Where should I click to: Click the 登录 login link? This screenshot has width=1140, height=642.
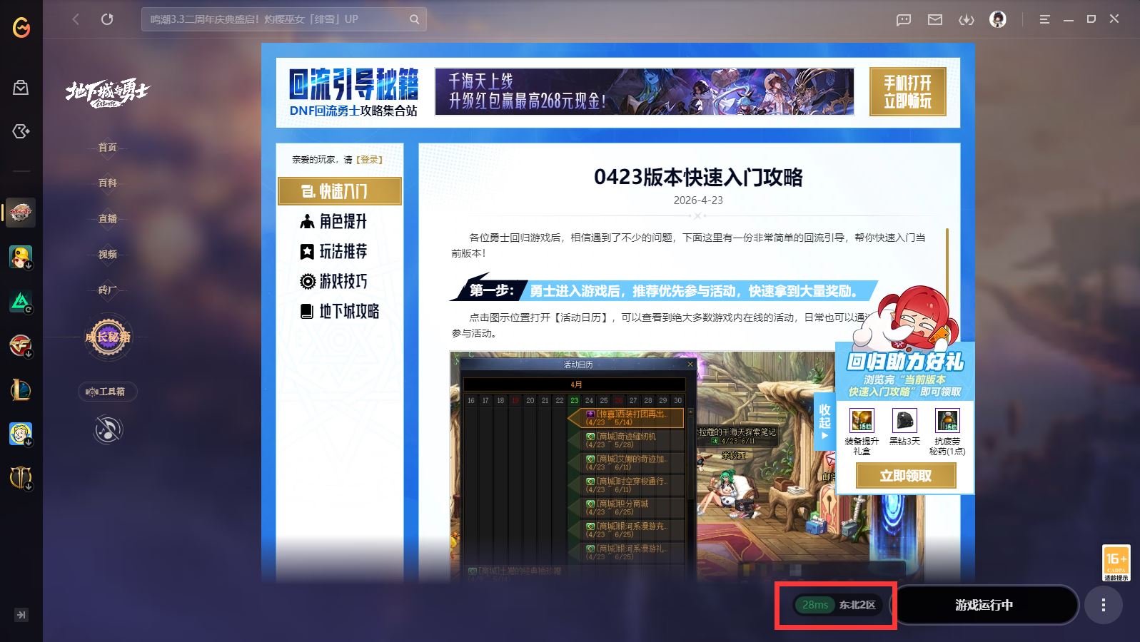pyautogui.click(x=370, y=160)
